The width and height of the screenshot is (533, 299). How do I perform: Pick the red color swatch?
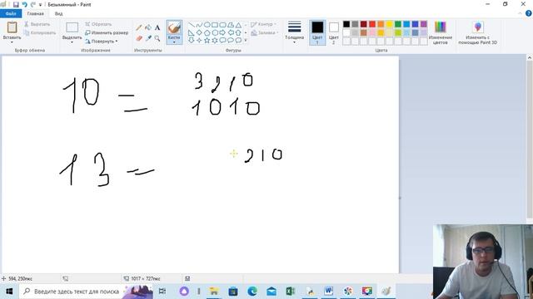(x=372, y=24)
